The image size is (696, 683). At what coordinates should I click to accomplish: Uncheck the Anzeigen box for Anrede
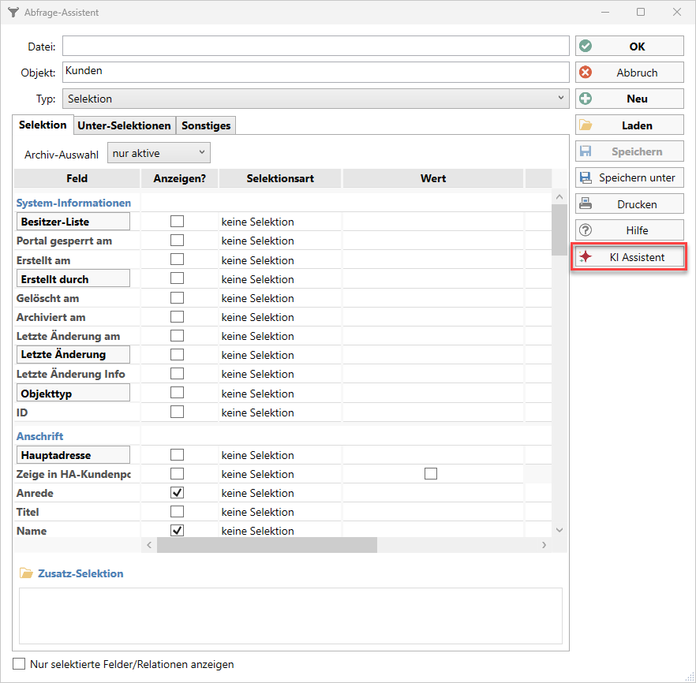point(177,493)
